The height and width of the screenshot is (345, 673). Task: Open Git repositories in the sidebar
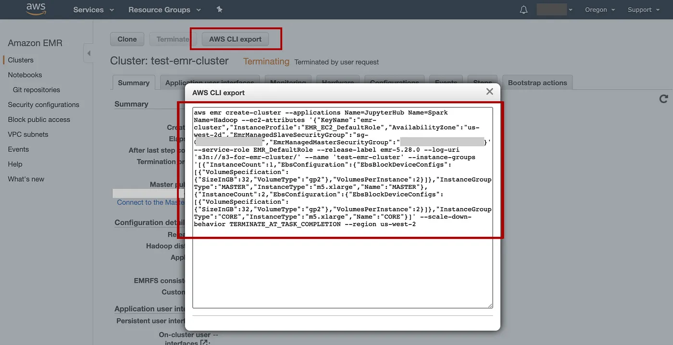coord(37,90)
